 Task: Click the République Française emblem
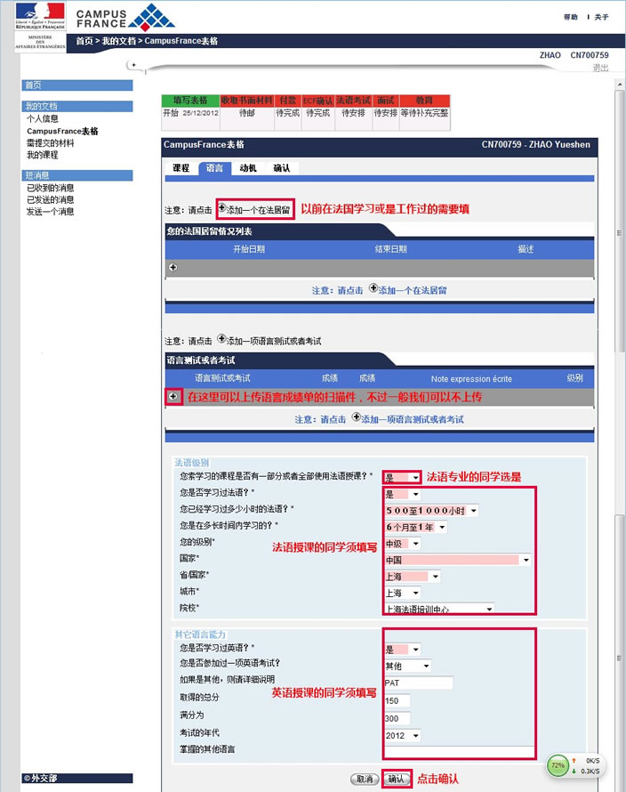click(x=40, y=16)
